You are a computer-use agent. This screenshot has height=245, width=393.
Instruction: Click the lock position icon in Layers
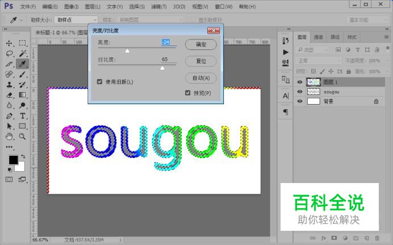click(331, 72)
